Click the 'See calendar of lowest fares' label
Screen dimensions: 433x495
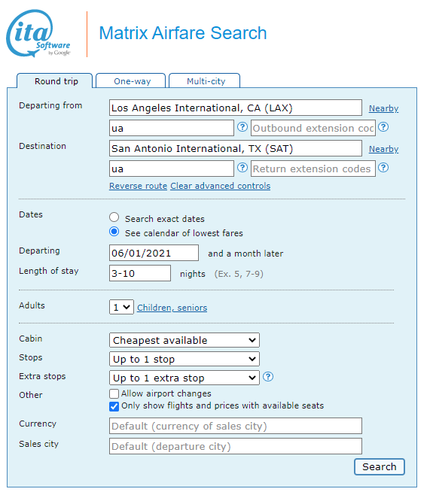click(184, 233)
